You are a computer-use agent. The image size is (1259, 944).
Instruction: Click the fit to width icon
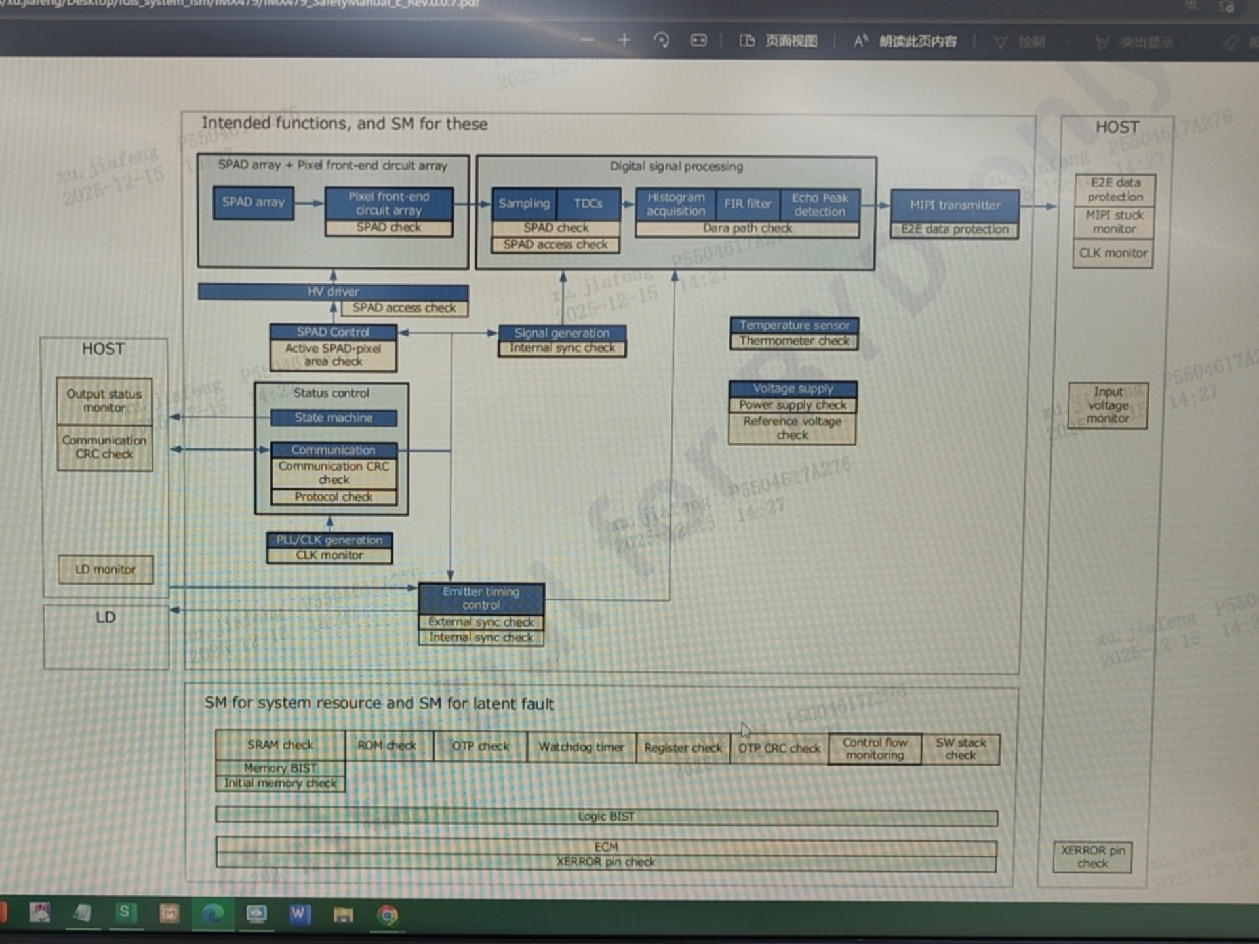tap(698, 41)
